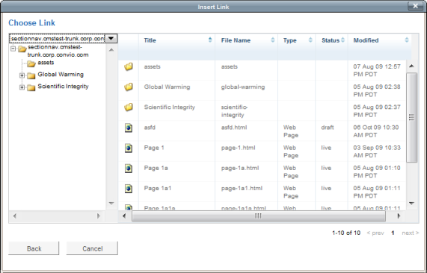Click the table's horizontal scrollbar left arrow
Viewport: 427px width, 273px height.
click(x=124, y=216)
